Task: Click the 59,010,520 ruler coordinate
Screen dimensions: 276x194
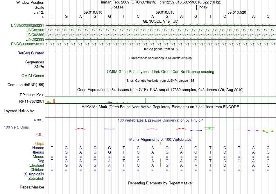Action: [x=237, y=12]
